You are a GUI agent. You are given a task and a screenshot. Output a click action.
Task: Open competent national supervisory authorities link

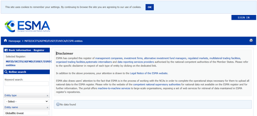point(157,84)
